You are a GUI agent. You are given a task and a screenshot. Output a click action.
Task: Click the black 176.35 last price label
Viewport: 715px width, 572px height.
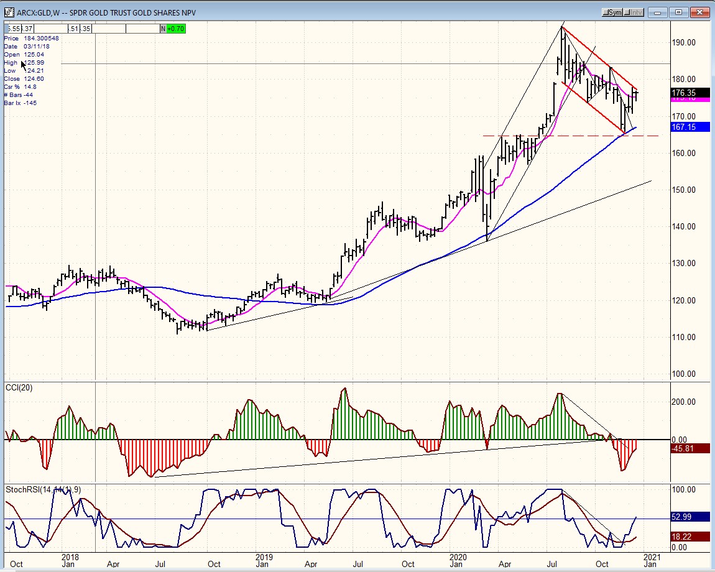[690, 93]
